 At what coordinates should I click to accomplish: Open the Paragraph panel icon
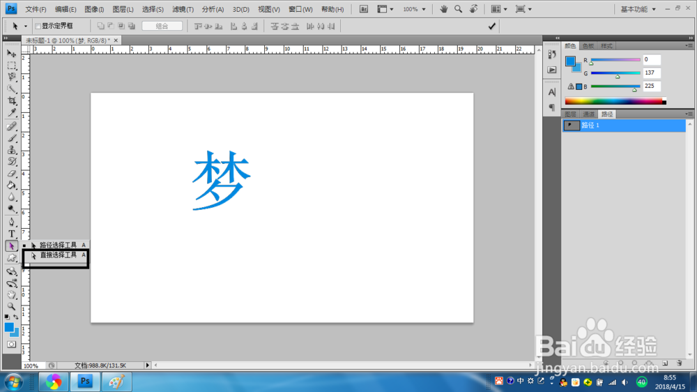pos(551,107)
